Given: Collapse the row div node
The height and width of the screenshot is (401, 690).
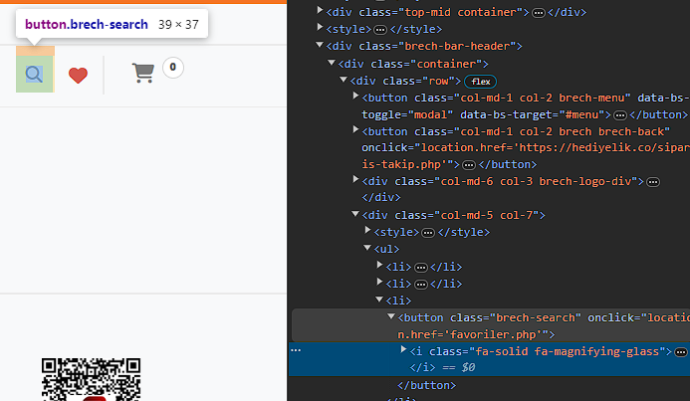Looking at the screenshot, I should tap(344, 80).
